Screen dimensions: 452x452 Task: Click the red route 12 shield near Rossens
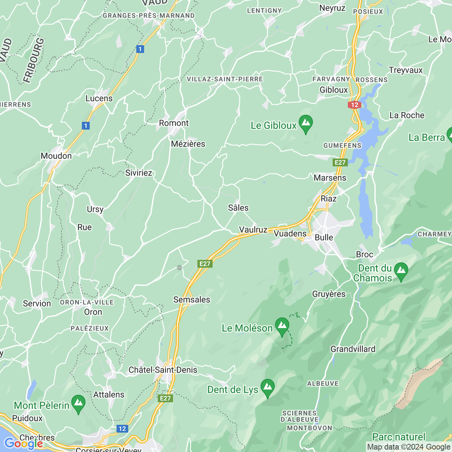tap(355, 105)
